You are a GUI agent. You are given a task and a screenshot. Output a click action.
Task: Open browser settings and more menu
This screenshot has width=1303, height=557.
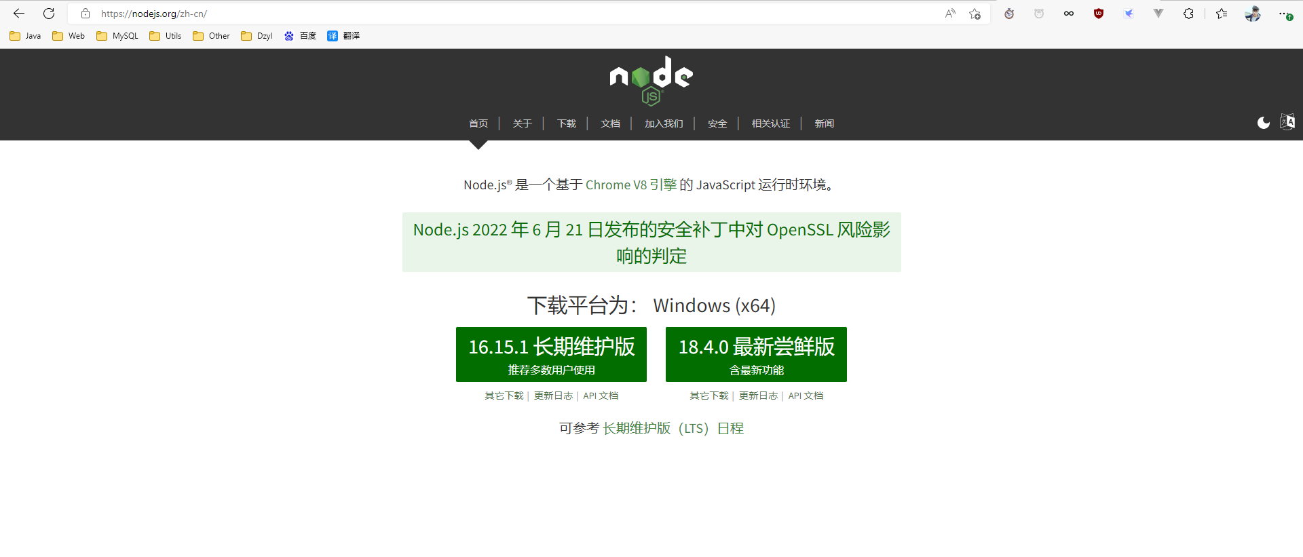(1285, 14)
